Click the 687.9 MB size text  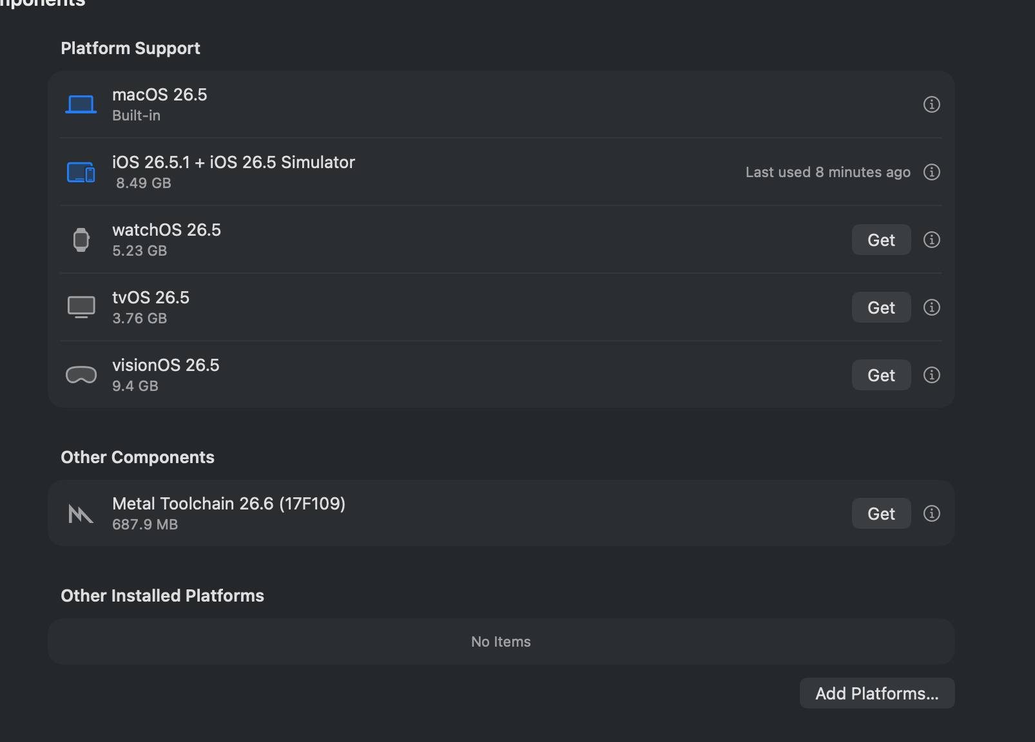(x=145, y=524)
